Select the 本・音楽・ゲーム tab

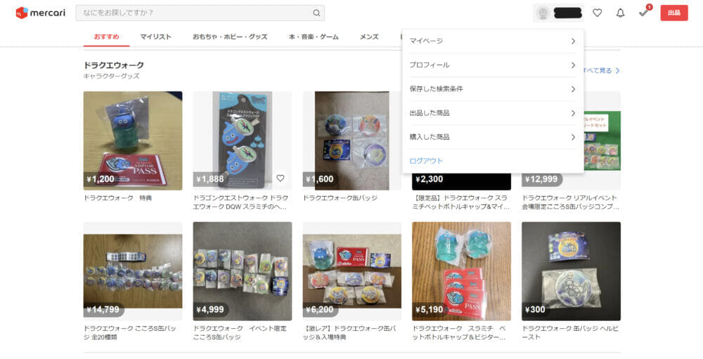coord(314,37)
